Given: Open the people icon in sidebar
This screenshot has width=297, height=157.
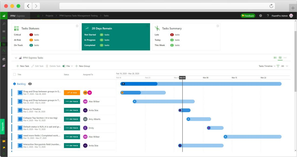Looking at the screenshot, I should 4,51.
